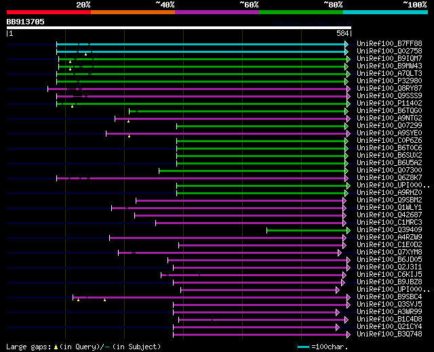Image resolution: width=434 pixels, height=352 pixels.
Task: Select the UniRef100_Q3SVJ5 label
Action: click(389, 305)
